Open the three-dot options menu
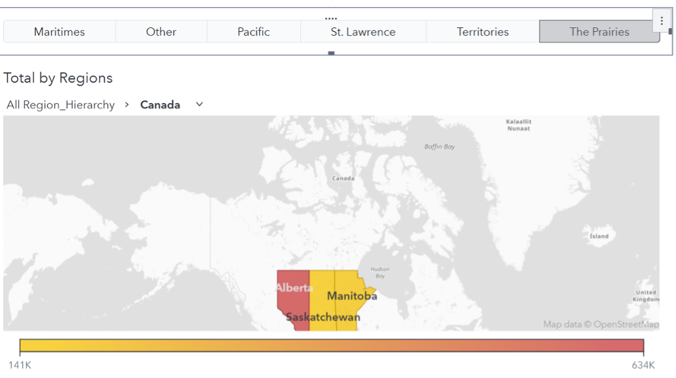This screenshot has width=676, height=378. (662, 21)
